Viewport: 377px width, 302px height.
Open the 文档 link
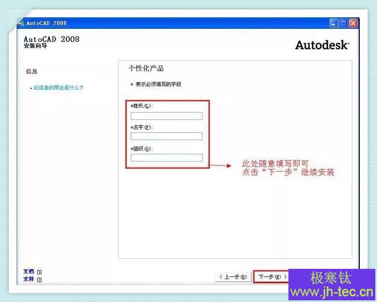coord(29,272)
